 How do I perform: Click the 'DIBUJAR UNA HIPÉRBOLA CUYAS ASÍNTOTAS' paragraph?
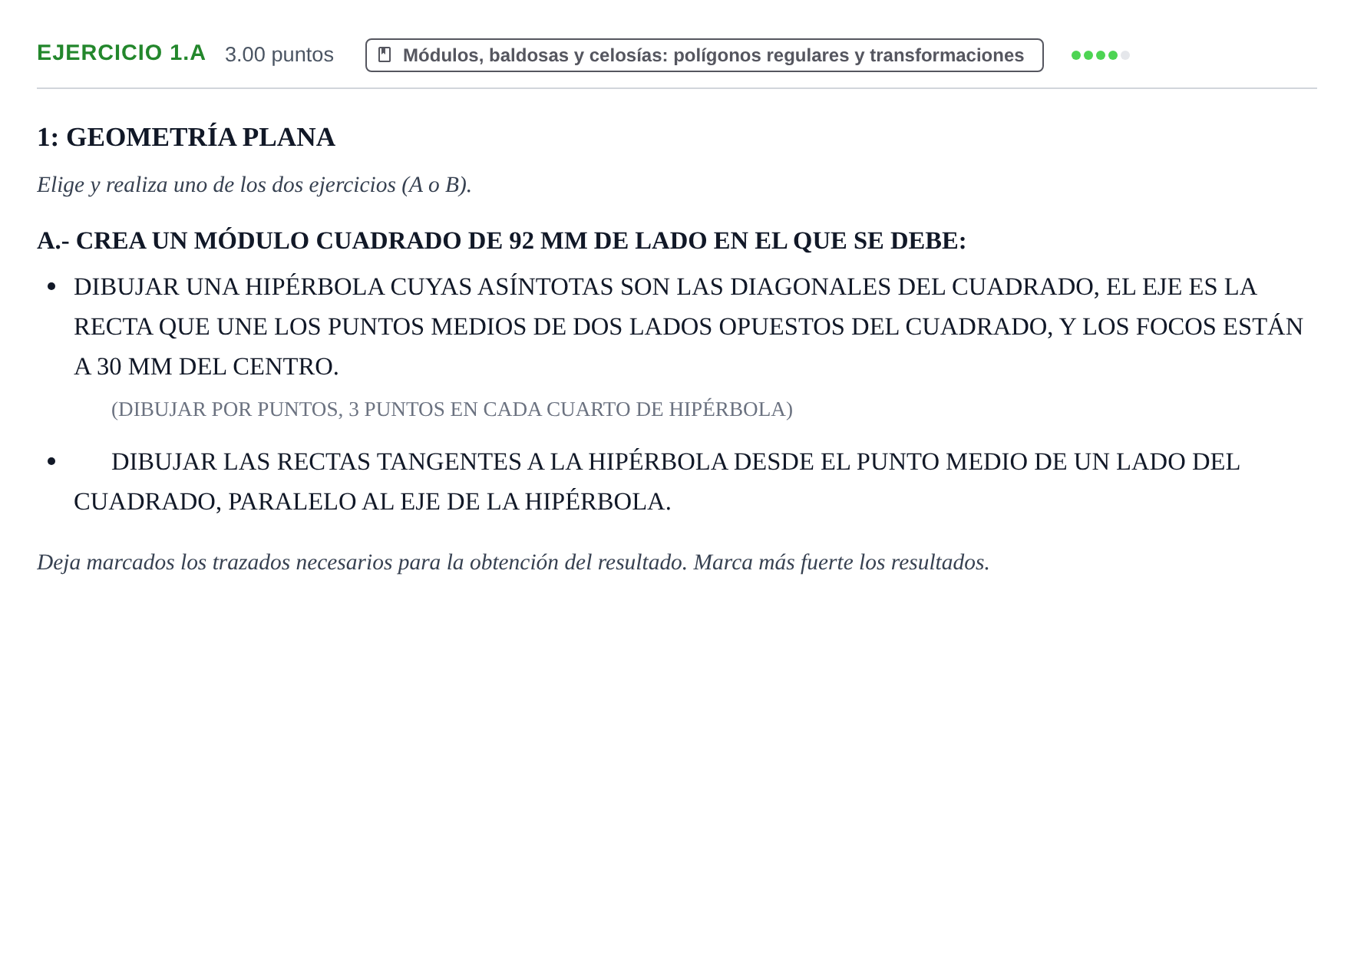[689, 327]
